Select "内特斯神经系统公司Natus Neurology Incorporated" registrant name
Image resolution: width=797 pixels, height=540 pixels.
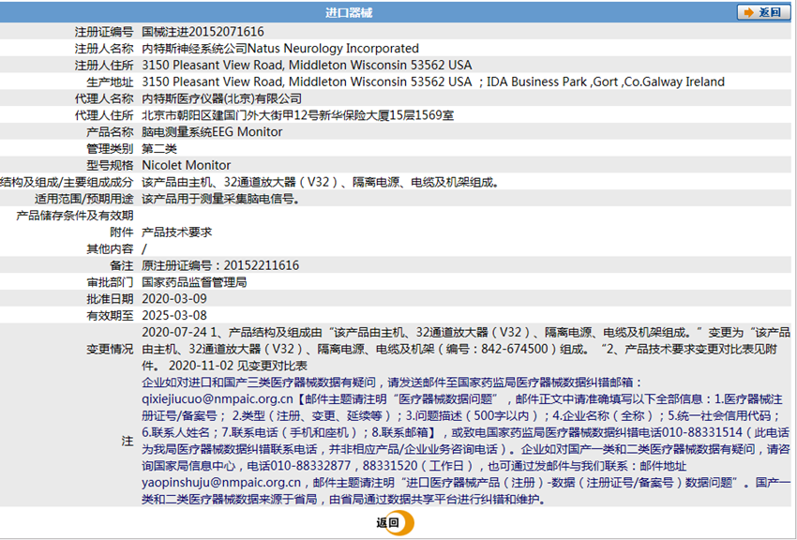tap(280, 48)
